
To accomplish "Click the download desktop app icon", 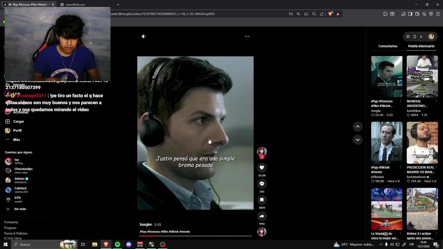I will pyautogui.click(x=421, y=36).
